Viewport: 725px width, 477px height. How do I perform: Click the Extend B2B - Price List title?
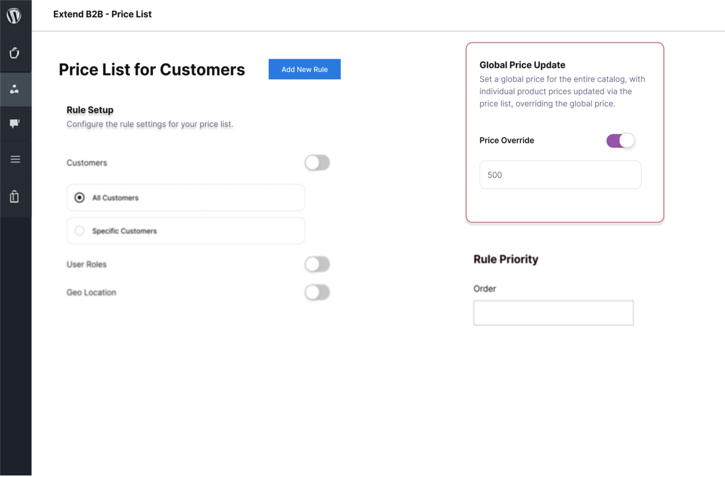tap(102, 14)
